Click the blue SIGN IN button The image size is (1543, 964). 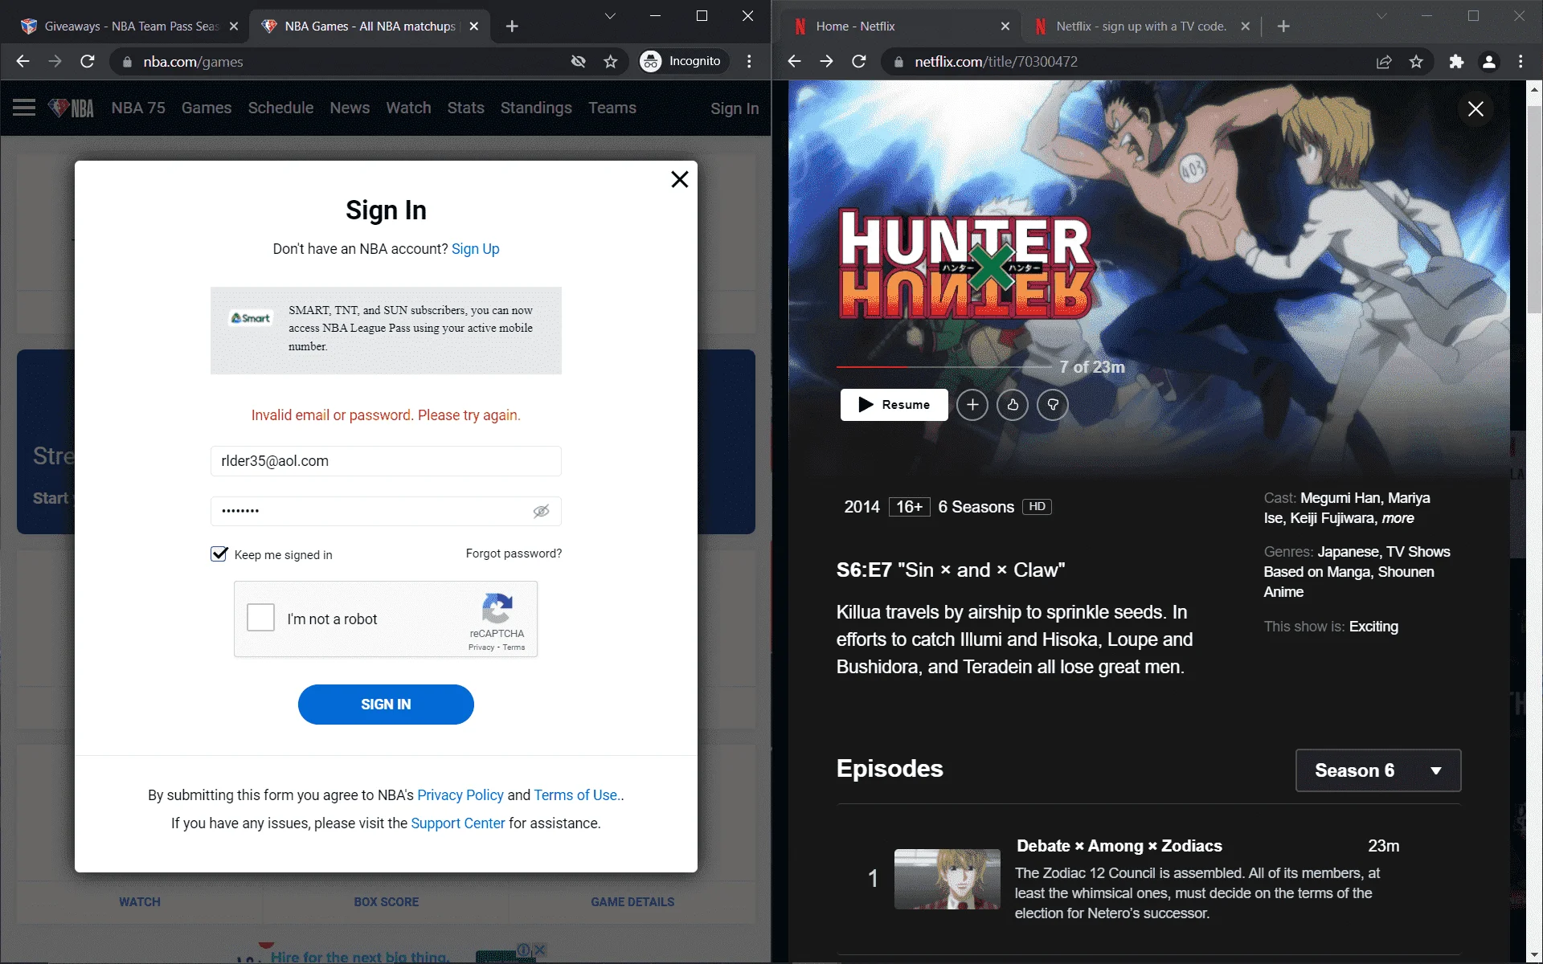pos(386,705)
